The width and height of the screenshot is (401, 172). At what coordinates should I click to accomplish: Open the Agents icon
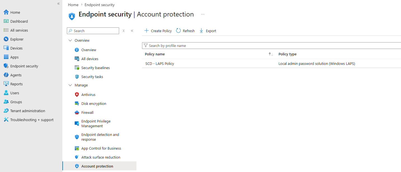[6, 75]
